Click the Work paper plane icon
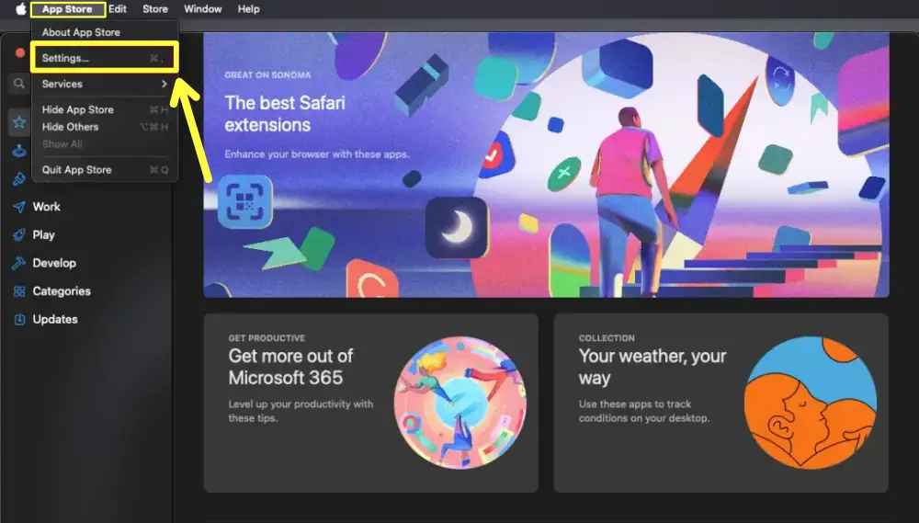This screenshot has height=523, width=919. (x=18, y=207)
